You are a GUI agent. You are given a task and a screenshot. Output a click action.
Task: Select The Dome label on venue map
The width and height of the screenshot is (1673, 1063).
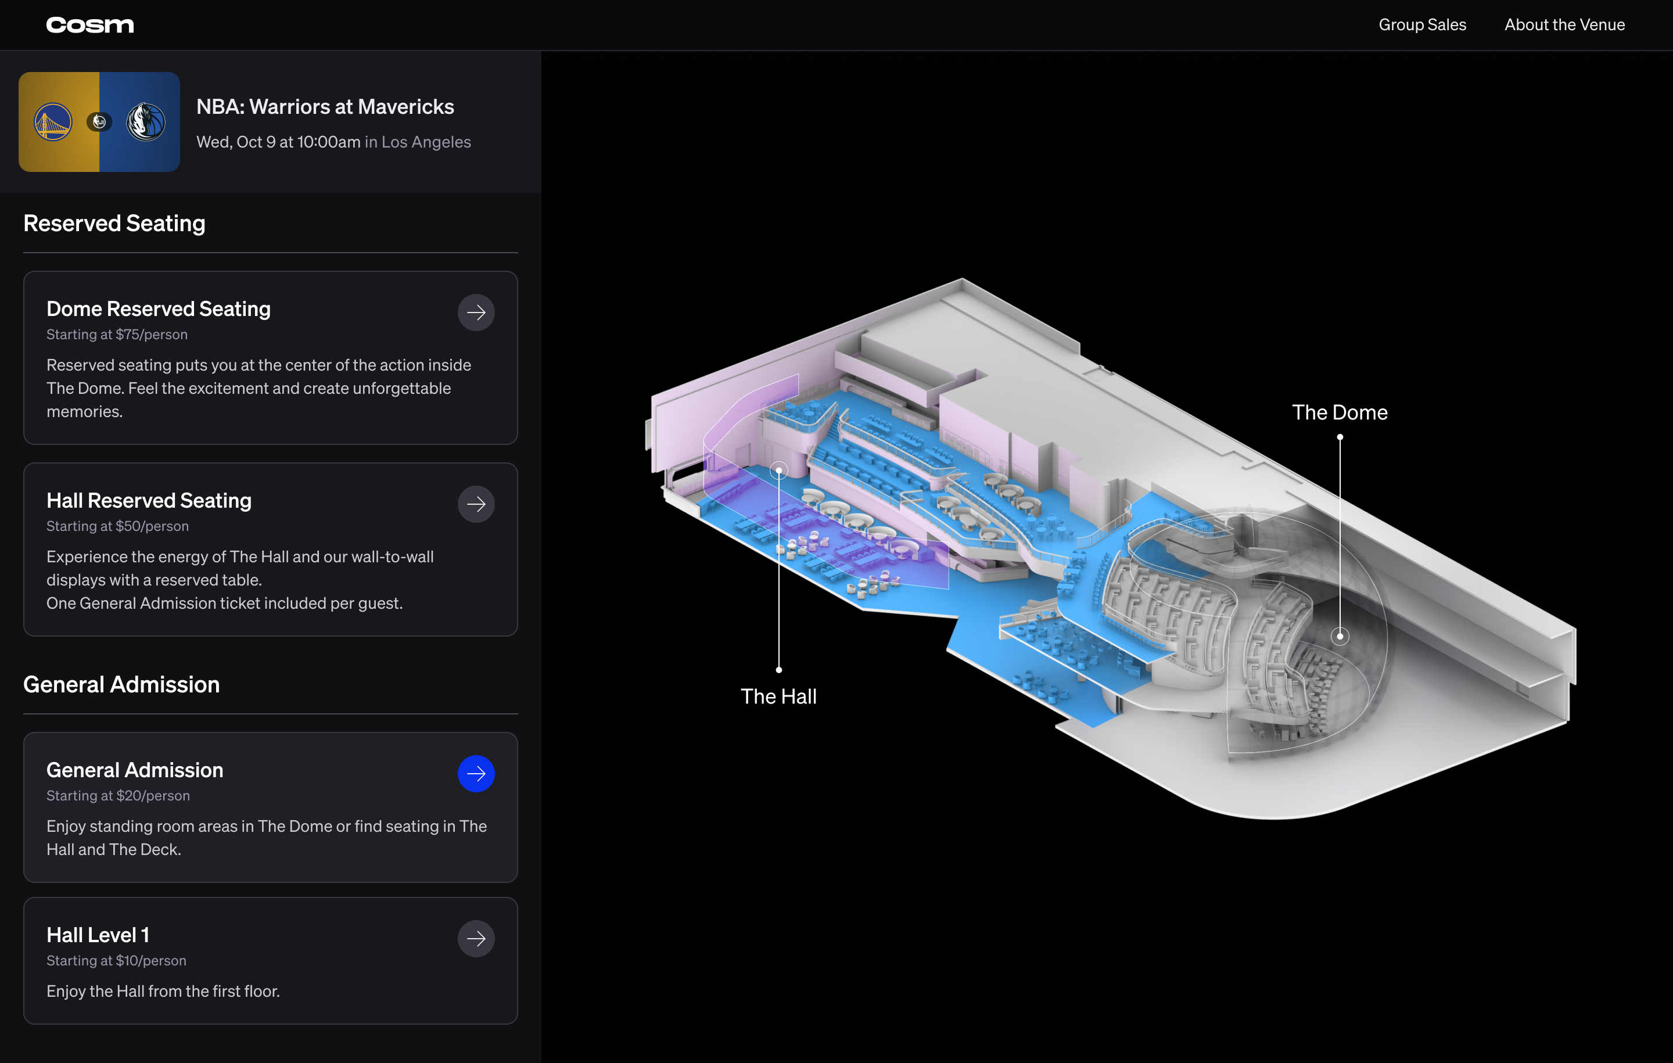point(1339,412)
